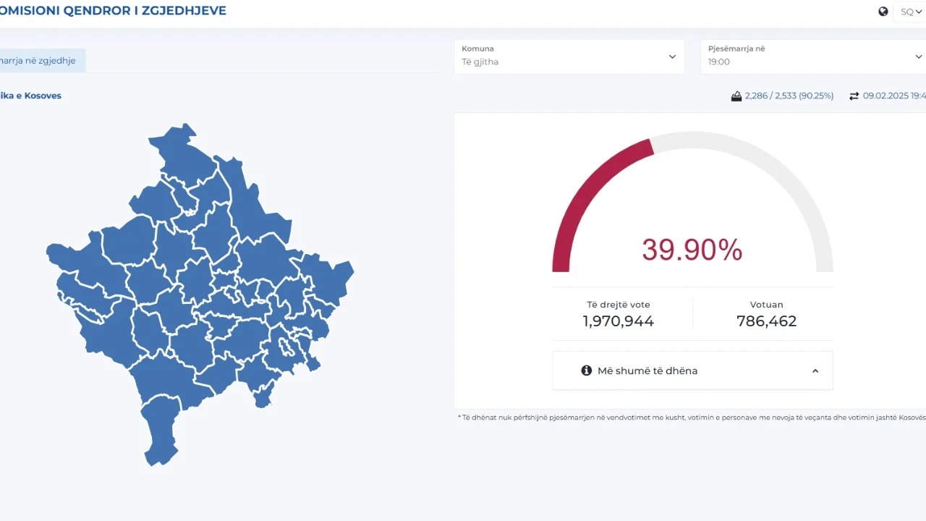Viewport: 926px width, 521px height.
Task: Click the Komisioni Qendror i Zgjedhjeve header title
Action: (x=113, y=11)
